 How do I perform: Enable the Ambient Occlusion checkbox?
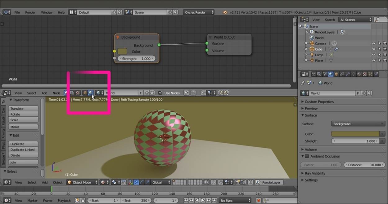[307, 156]
